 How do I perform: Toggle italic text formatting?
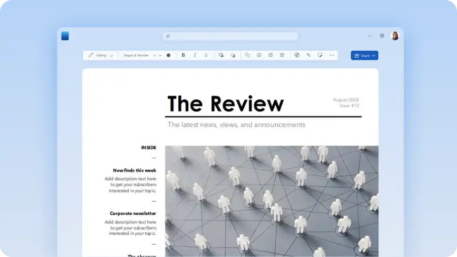(194, 55)
